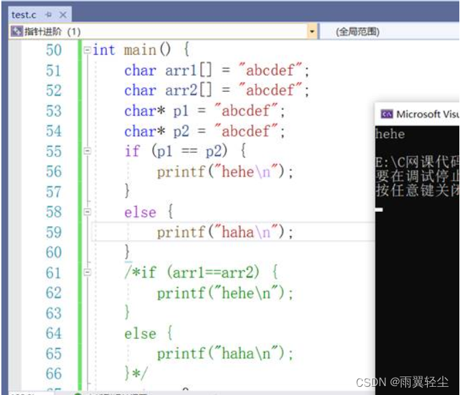Viewport: 460px width, 395px height.
Task: Open the 指针进阶 (1) project dropdown
Action: click(312, 32)
